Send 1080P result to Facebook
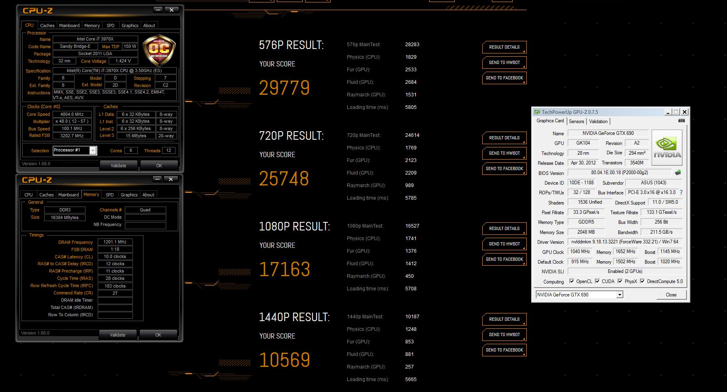Screen dimensions: 727x392 click(504, 259)
